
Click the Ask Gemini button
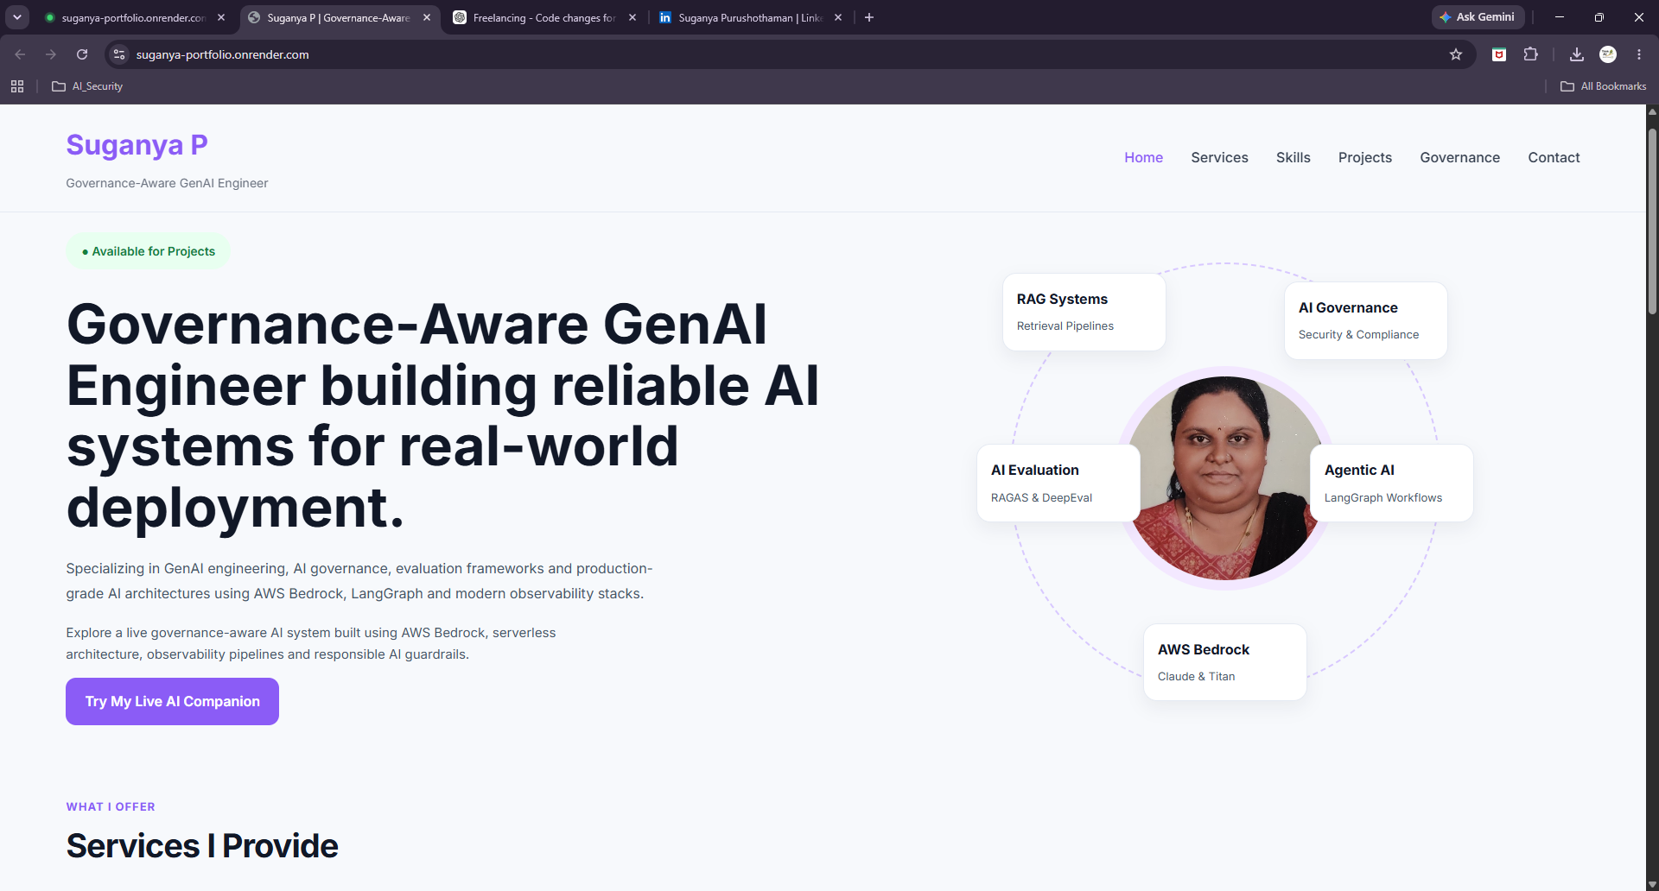(x=1478, y=17)
